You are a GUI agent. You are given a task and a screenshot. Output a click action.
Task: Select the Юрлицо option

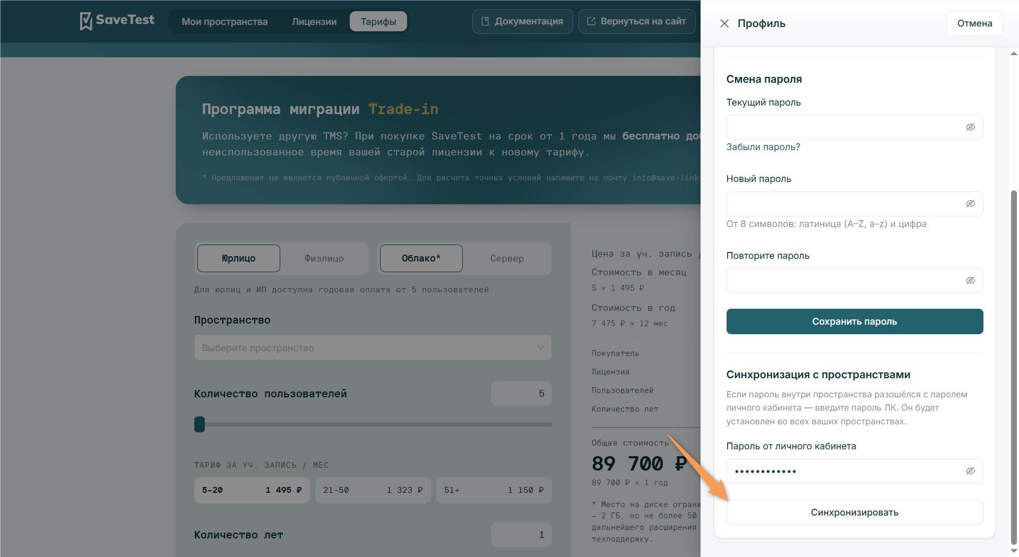click(239, 258)
